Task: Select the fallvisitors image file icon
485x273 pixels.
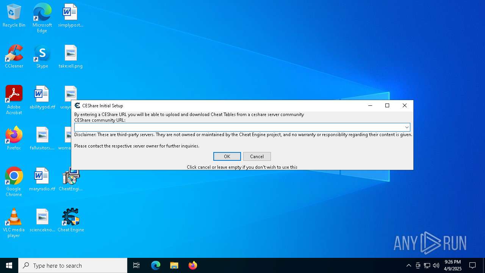Action: [x=42, y=138]
